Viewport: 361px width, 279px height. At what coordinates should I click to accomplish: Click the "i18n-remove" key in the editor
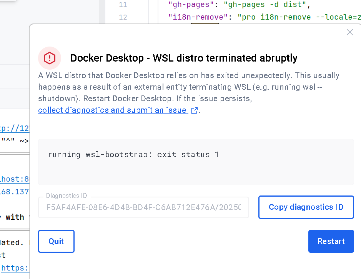pyautogui.click(x=198, y=17)
